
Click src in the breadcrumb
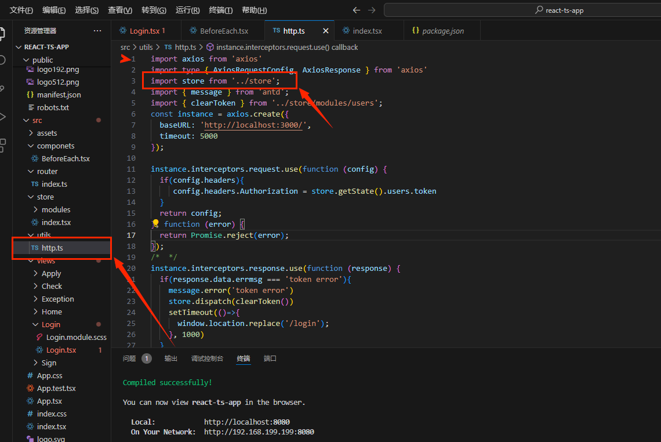[125, 47]
